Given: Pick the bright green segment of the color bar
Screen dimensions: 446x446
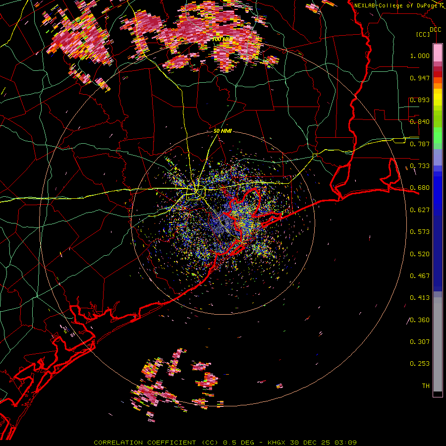Looking at the screenshot, I should (438, 135).
